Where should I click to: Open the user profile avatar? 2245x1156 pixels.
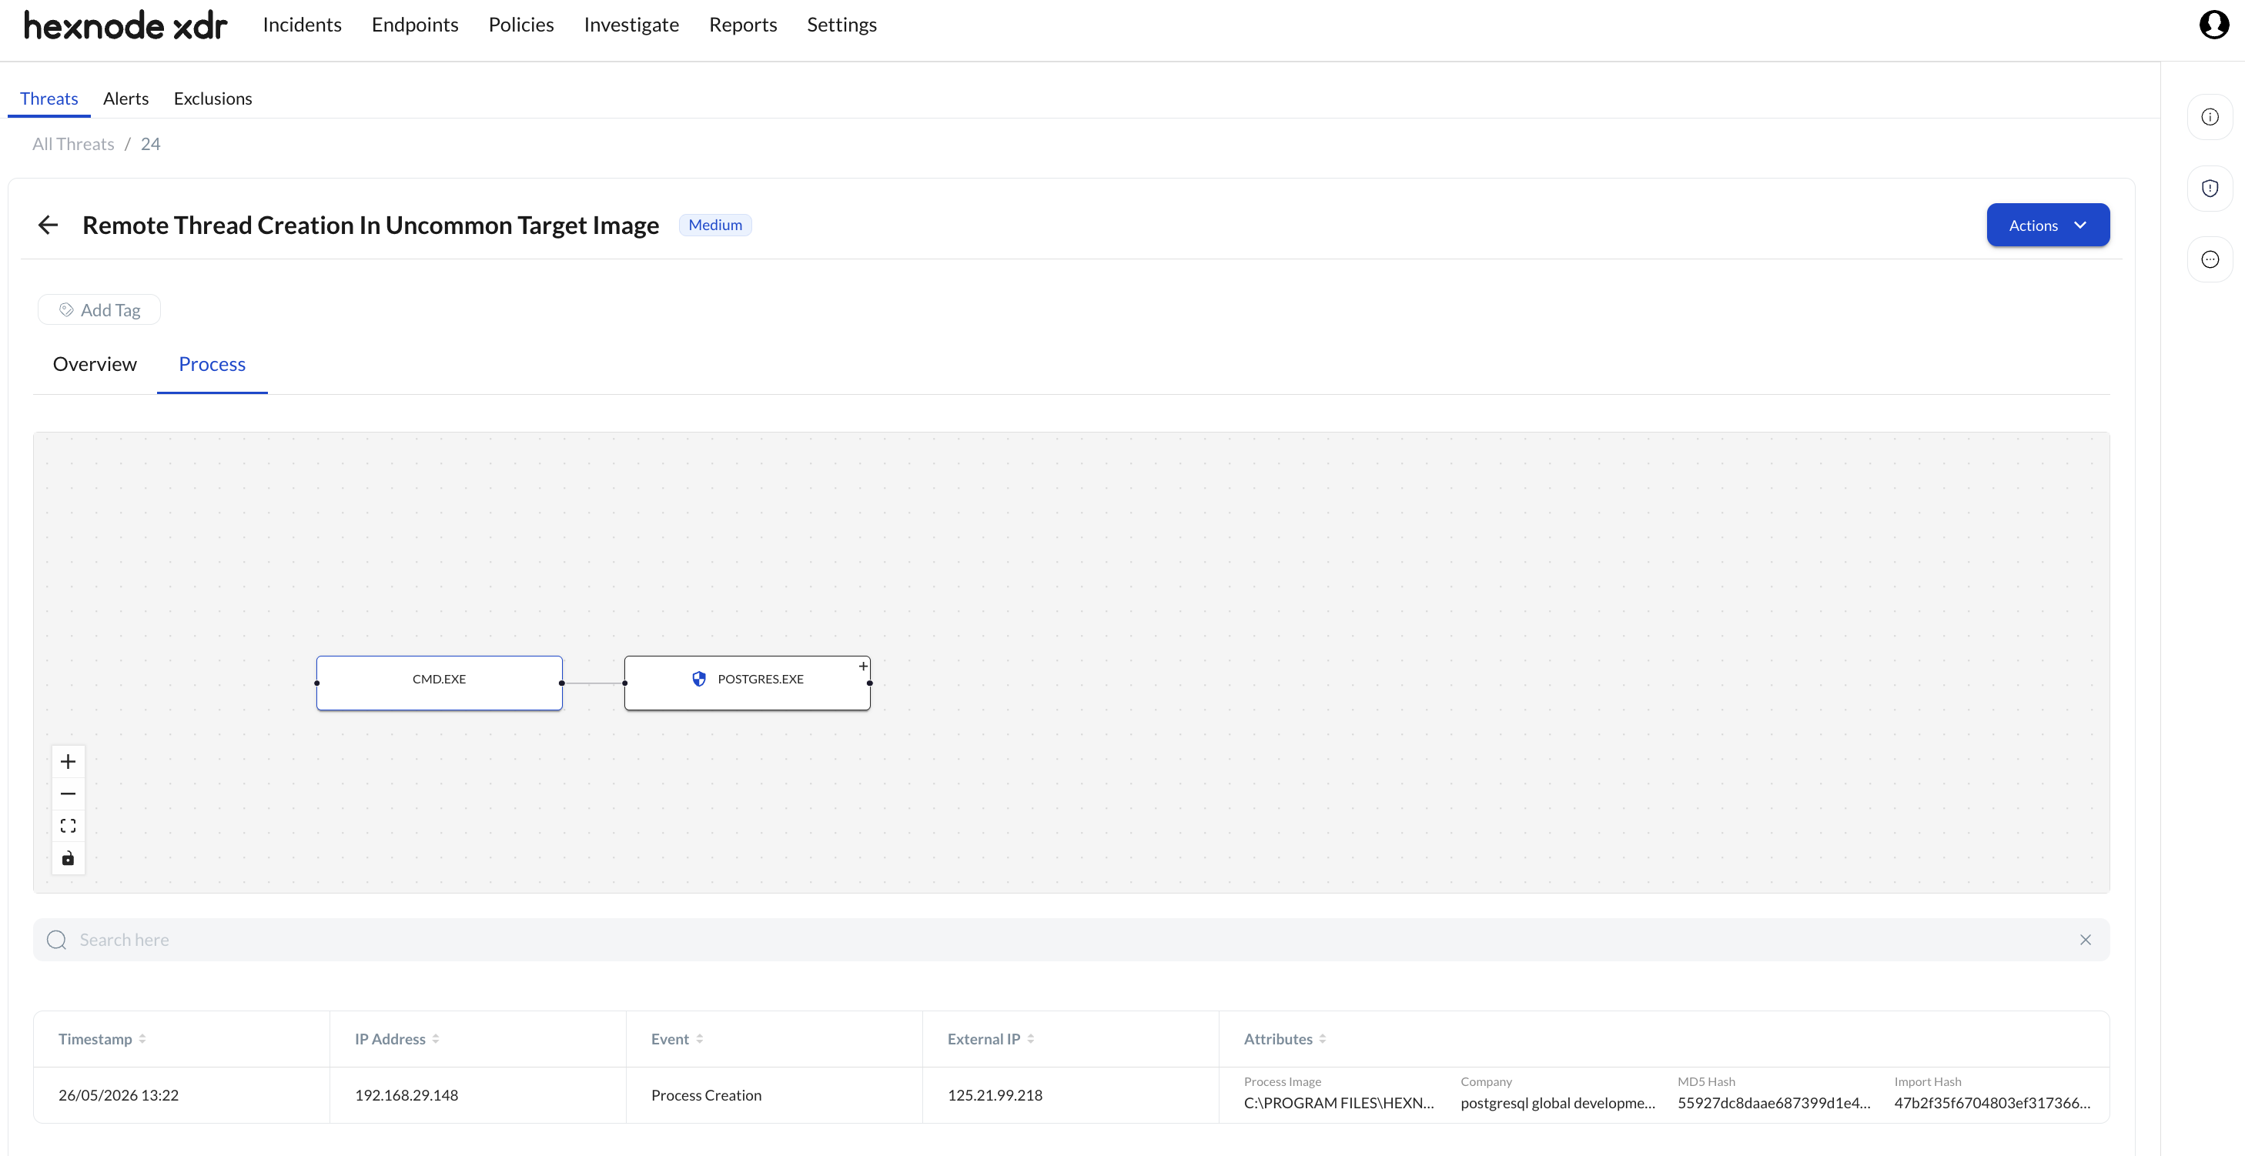tap(2213, 25)
